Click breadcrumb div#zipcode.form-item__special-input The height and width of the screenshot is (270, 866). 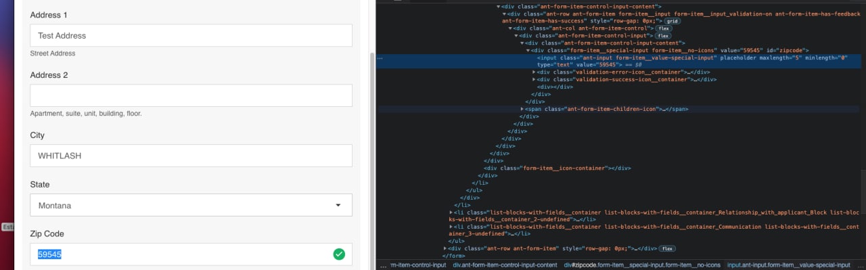tap(642, 265)
